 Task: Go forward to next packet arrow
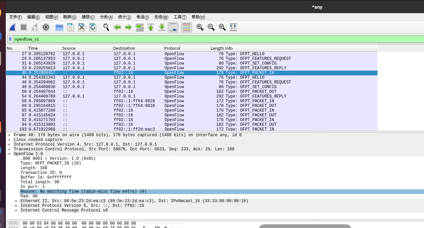(x=129, y=27)
